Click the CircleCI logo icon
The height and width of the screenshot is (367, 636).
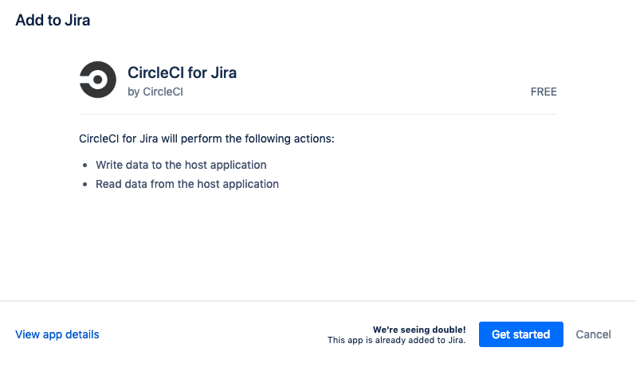(x=98, y=80)
